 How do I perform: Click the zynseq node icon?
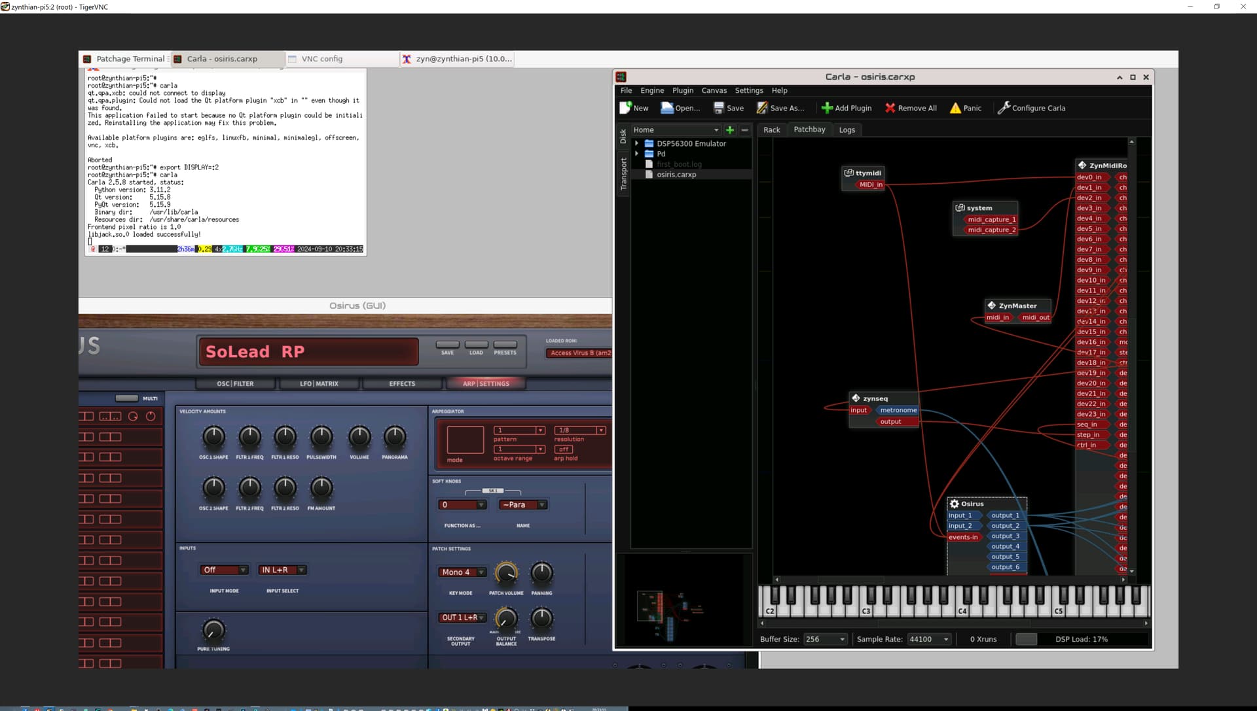pos(855,398)
